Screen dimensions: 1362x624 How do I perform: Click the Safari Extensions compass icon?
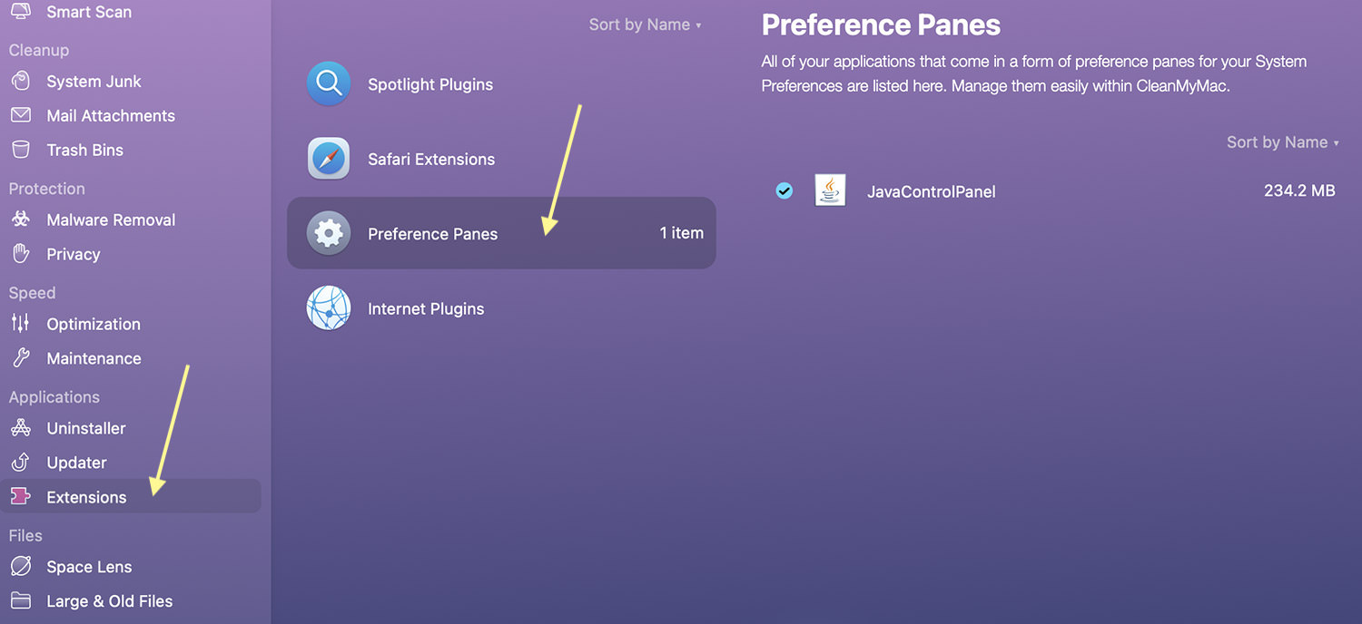click(x=329, y=159)
